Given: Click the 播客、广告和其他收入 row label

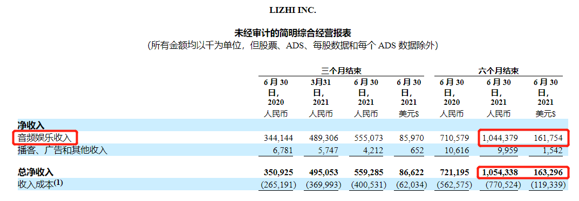Looking at the screenshot, I should pos(63,150).
